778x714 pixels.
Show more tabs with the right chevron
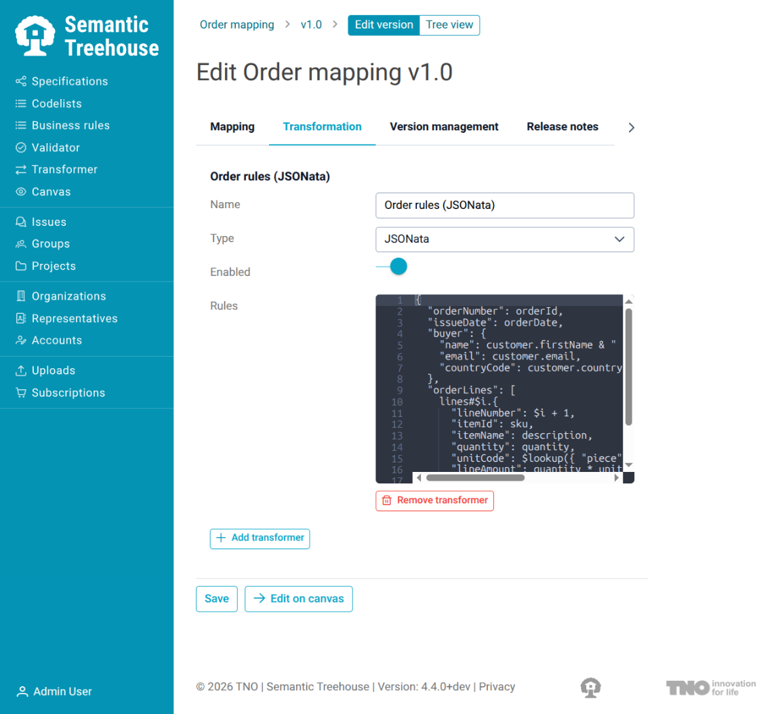(631, 127)
